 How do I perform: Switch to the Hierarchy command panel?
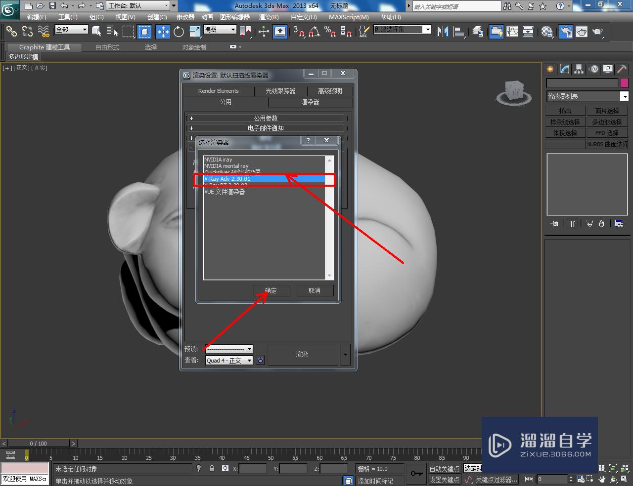pyautogui.click(x=579, y=69)
